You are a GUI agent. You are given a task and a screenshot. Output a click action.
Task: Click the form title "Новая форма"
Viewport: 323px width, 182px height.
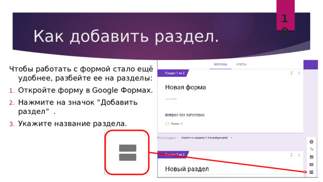pyautogui.click(x=185, y=87)
